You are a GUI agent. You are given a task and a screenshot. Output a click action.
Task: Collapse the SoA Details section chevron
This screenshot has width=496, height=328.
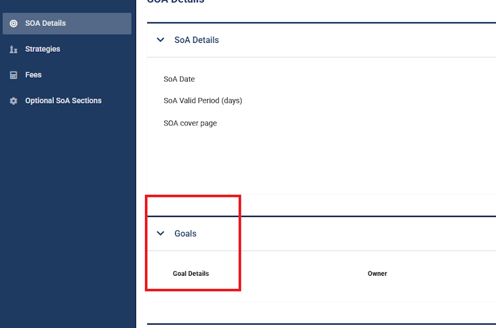161,40
